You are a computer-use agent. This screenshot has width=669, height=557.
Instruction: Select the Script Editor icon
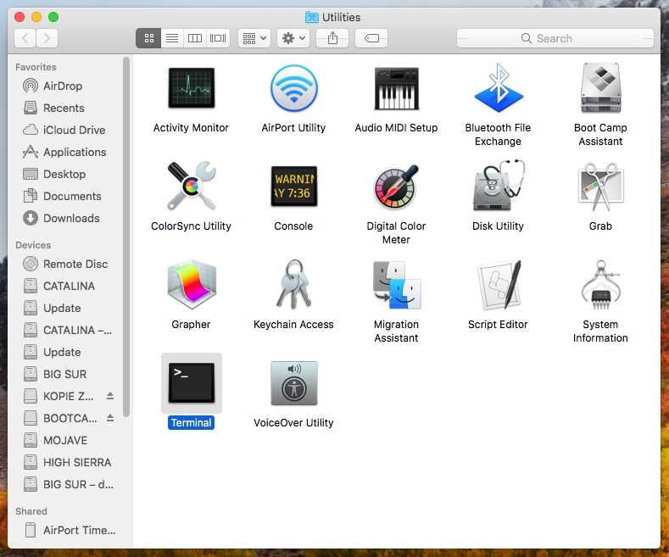click(498, 284)
